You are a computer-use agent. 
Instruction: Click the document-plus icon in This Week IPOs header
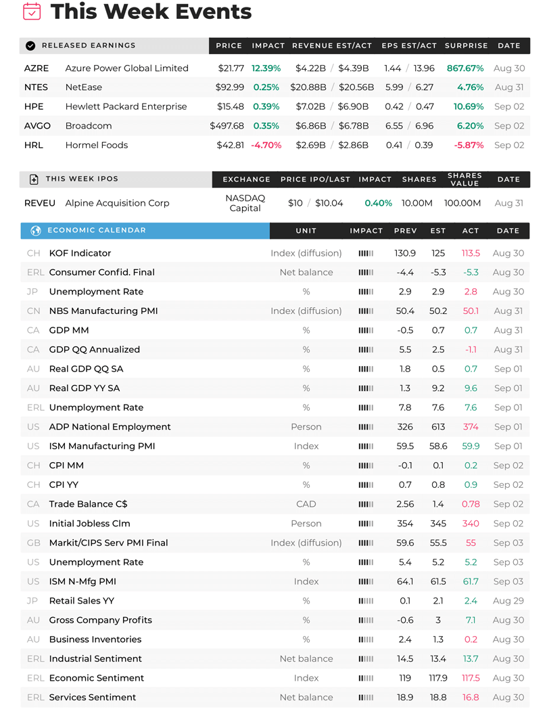[34, 179]
